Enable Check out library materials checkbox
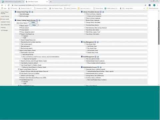This screenshot has height=120, width=160. pos(85,14)
